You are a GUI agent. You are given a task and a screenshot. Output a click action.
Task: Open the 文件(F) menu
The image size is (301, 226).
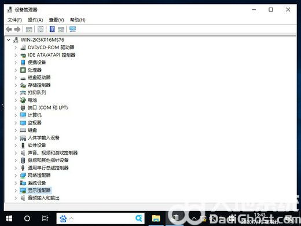click(x=14, y=20)
